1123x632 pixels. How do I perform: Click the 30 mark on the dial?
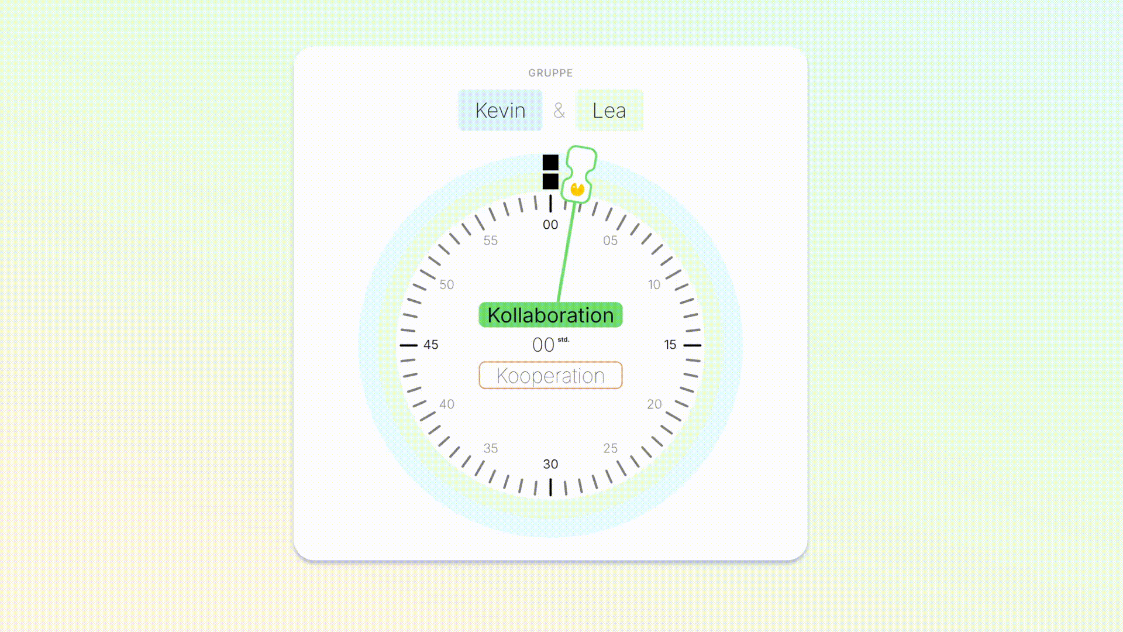pyautogui.click(x=550, y=464)
